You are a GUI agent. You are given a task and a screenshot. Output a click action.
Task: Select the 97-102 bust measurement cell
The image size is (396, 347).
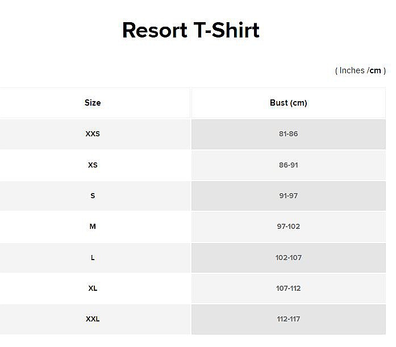point(289,227)
